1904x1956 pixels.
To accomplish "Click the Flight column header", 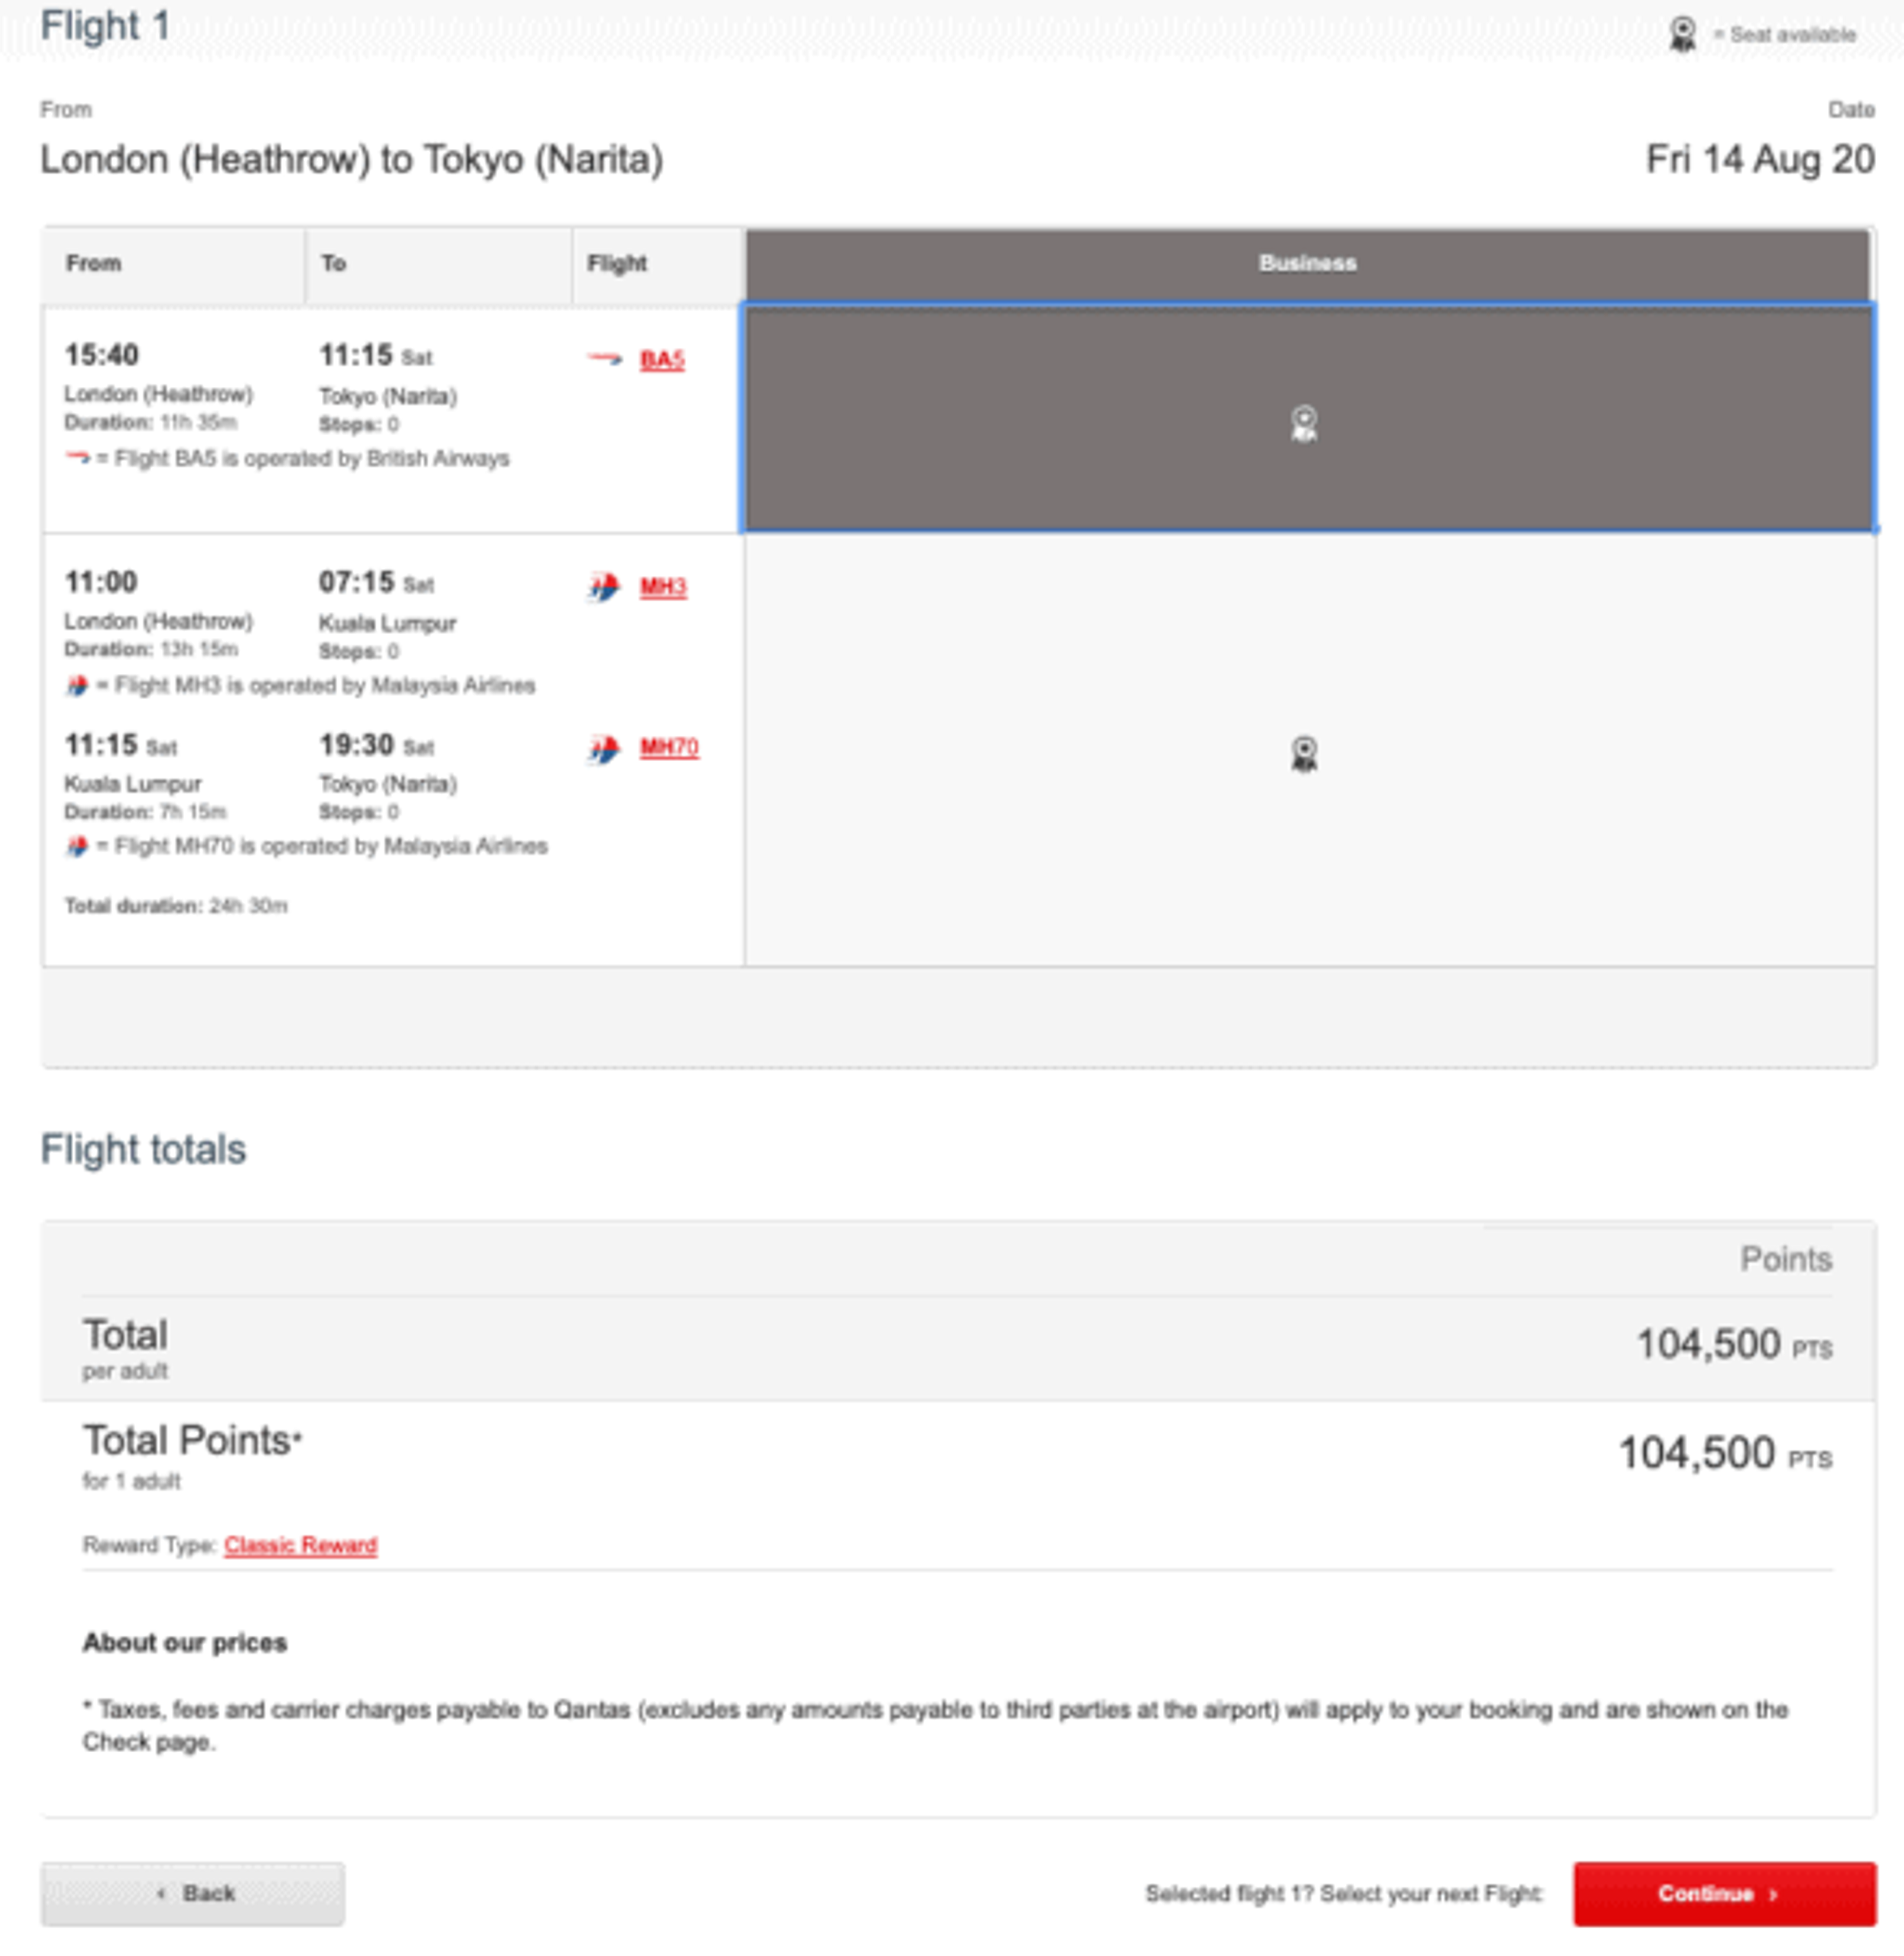I will point(617,263).
